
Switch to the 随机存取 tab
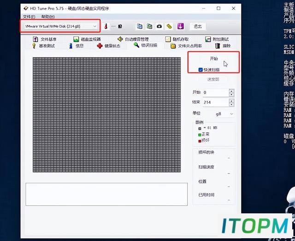pyautogui.click(x=177, y=39)
